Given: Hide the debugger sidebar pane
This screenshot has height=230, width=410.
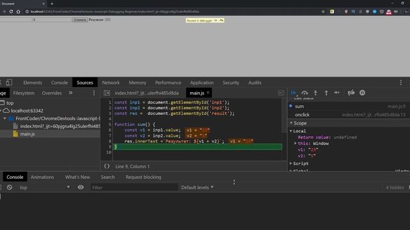Looking at the screenshot, I should (x=281, y=93).
